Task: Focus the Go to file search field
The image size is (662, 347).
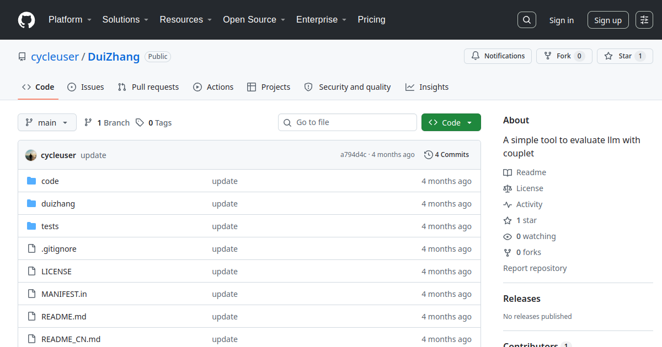Action: 348,122
